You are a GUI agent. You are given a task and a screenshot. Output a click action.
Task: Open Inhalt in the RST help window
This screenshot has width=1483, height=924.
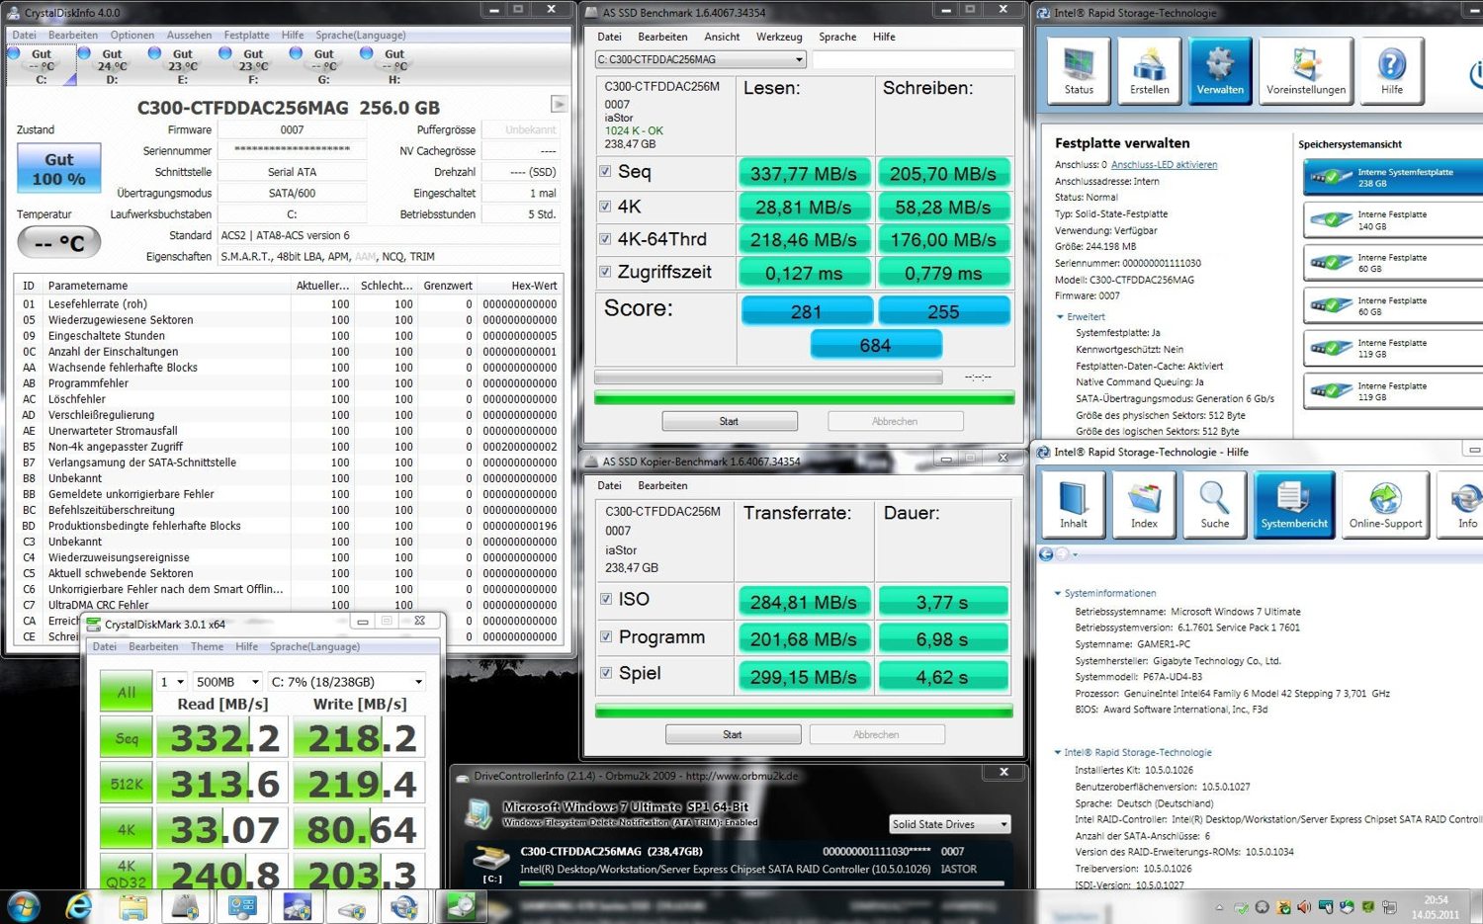point(1074,505)
